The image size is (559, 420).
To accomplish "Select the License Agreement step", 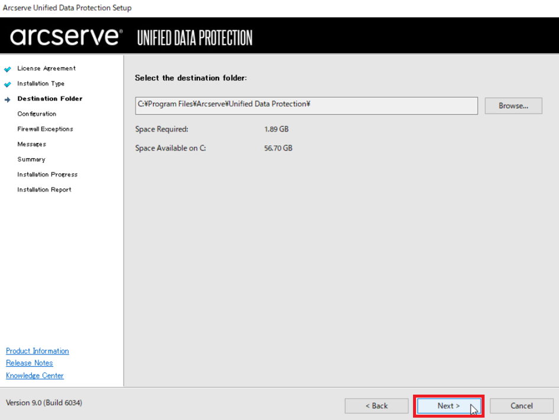I will click(46, 68).
